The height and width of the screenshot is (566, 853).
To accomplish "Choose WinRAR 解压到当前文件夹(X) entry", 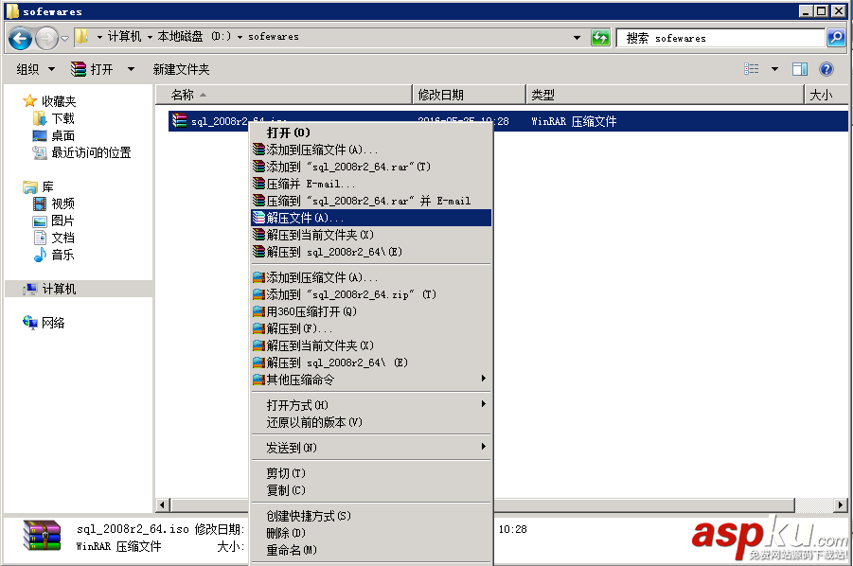I will tap(371, 235).
